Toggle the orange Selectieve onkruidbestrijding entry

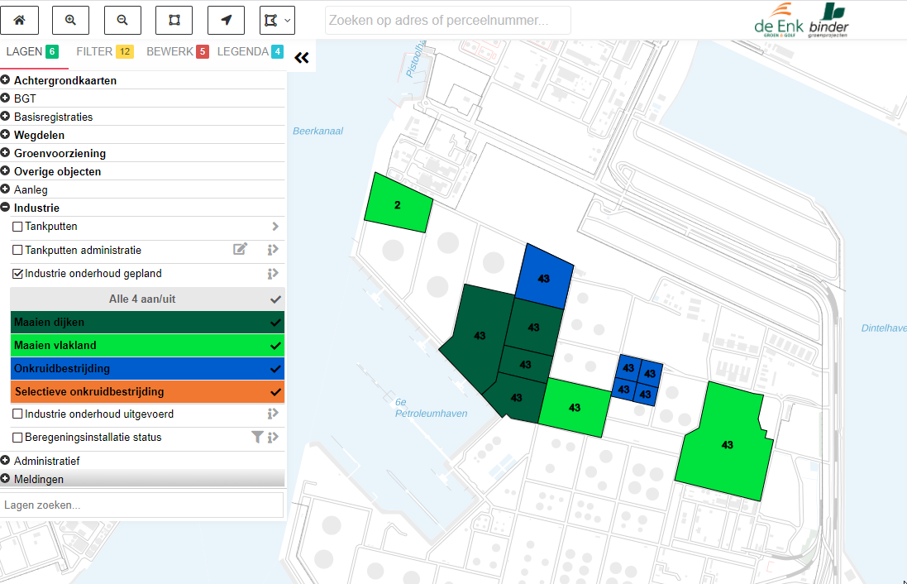pyautogui.click(x=147, y=391)
